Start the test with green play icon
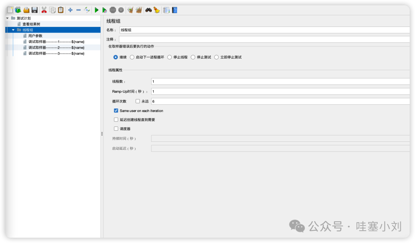Screen dimensions: 415x243 pos(96,10)
